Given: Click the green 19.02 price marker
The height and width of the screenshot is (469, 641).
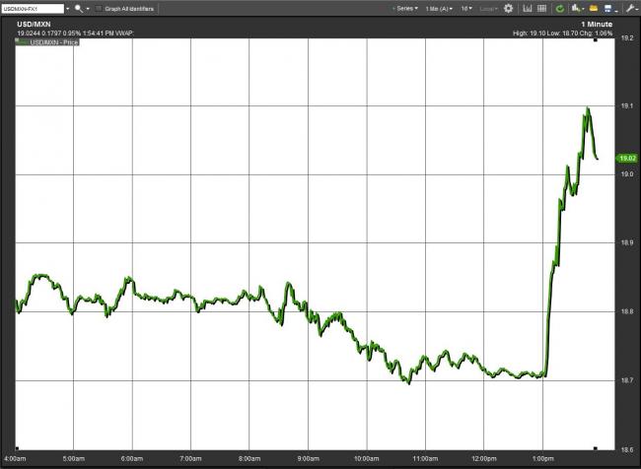Looking at the screenshot, I should (x=626, y=158).
